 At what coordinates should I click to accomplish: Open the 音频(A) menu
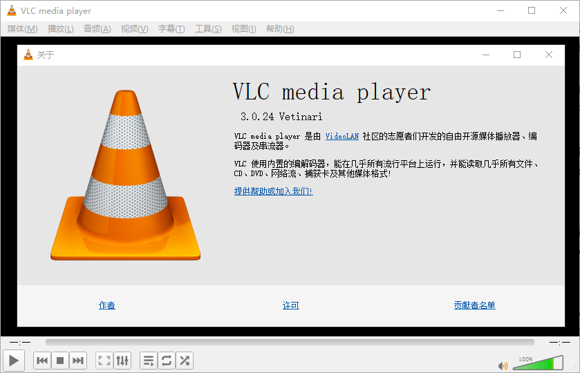[x=97, y=29]
